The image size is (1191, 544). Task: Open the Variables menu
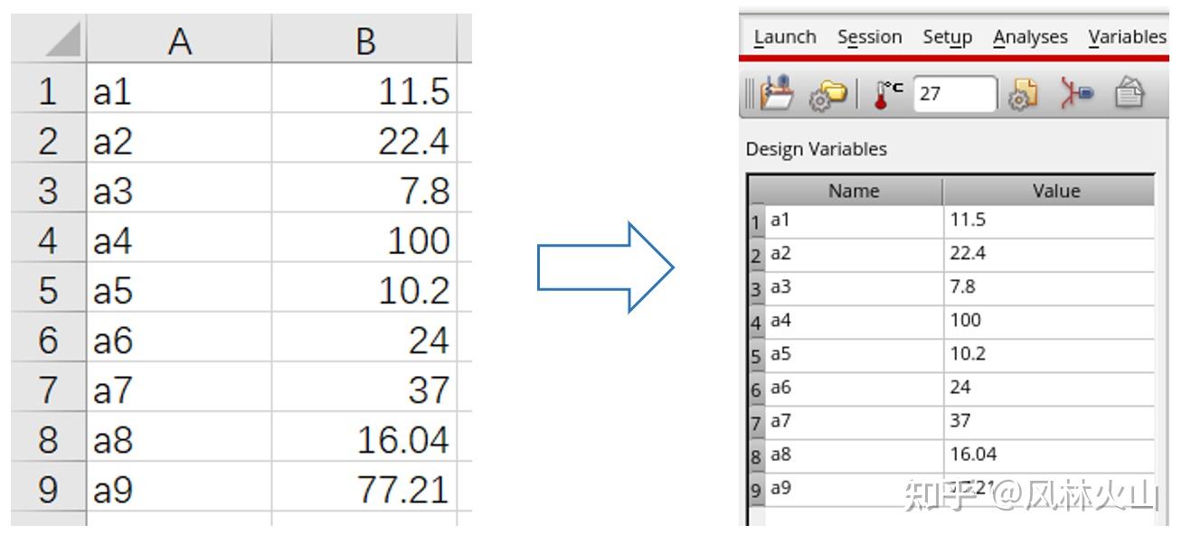point(1127,37)
